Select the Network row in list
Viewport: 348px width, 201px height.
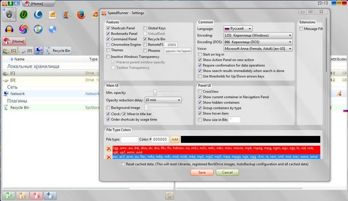(x=50, y=94)
